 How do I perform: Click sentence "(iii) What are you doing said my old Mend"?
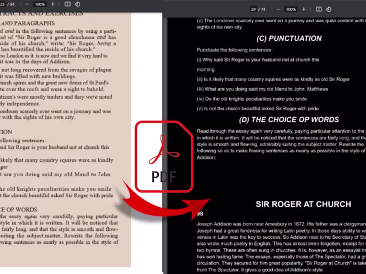point(262,89)
